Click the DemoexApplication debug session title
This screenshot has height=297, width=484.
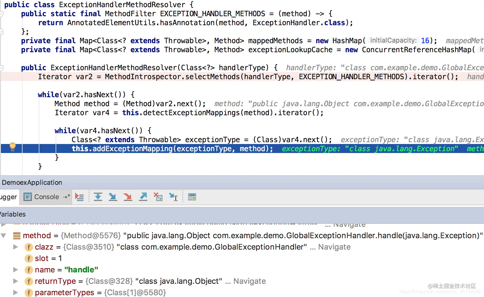(32, 182)
